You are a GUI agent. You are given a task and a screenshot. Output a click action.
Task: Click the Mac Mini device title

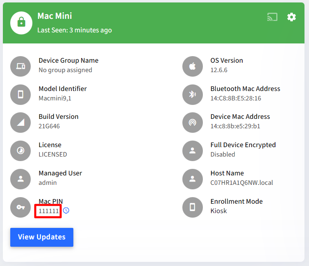click(x=55, y=16)
